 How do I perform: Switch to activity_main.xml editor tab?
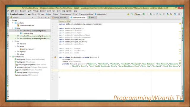[60, 18]
